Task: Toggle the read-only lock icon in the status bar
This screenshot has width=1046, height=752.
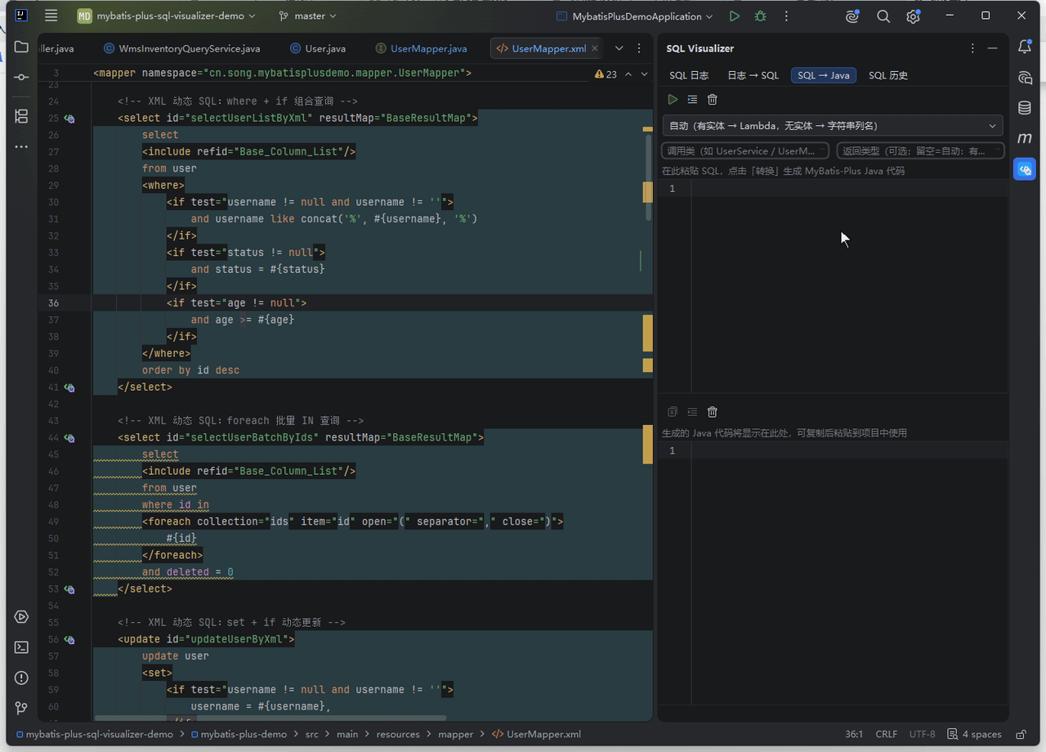Action: click(1021, 734)
